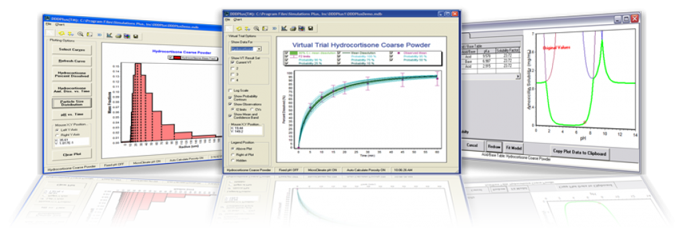Select the CVs radio button
The width and height of the screenshot is (687, 243).
[252, 109]
